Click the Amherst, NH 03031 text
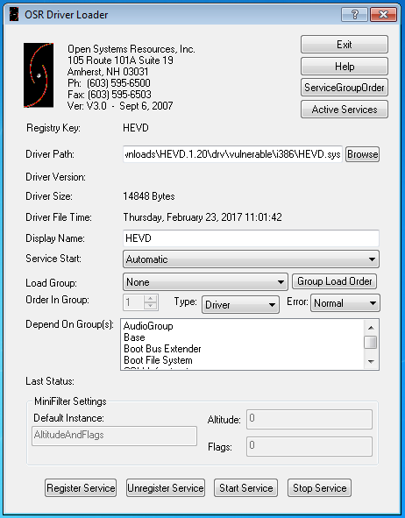Screen dimensions: 405x518 click(108, 71)
